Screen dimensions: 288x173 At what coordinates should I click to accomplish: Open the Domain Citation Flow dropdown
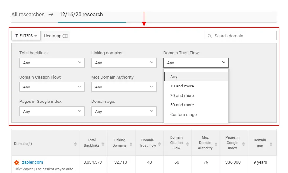click(52, 87)
